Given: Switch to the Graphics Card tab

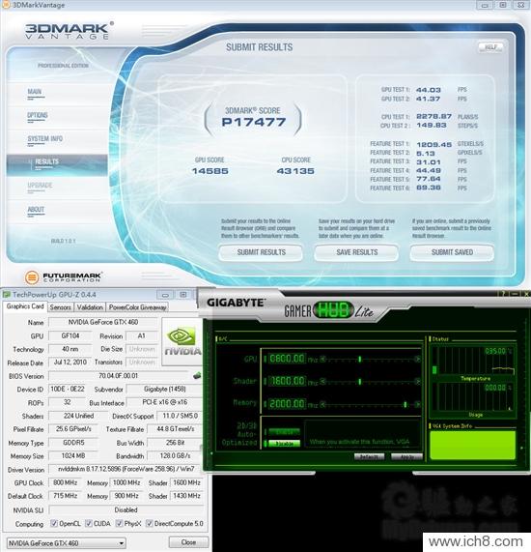Looking at the screenshot, I should click(x=24, y=306).
